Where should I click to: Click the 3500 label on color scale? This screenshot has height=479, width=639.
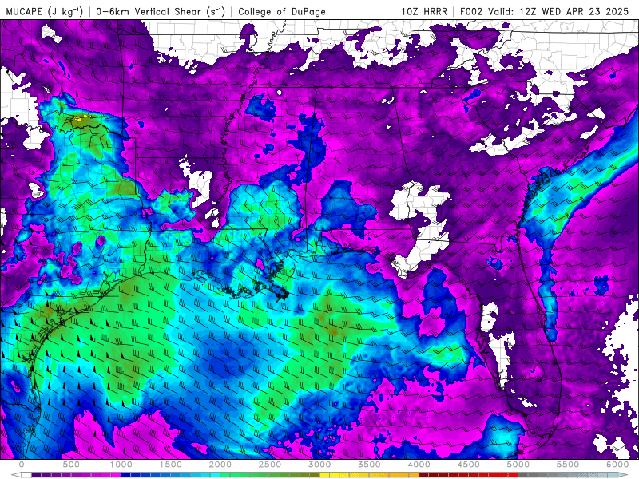(369, 465)
